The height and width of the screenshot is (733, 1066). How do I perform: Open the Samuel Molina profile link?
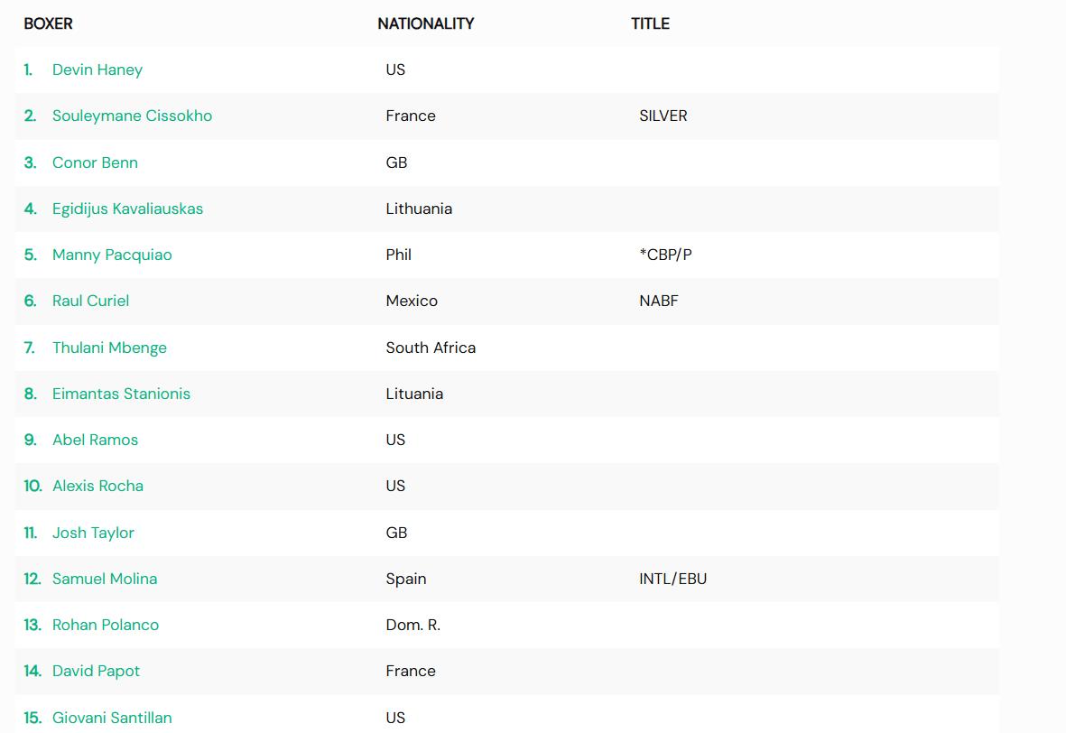[105, 579]
